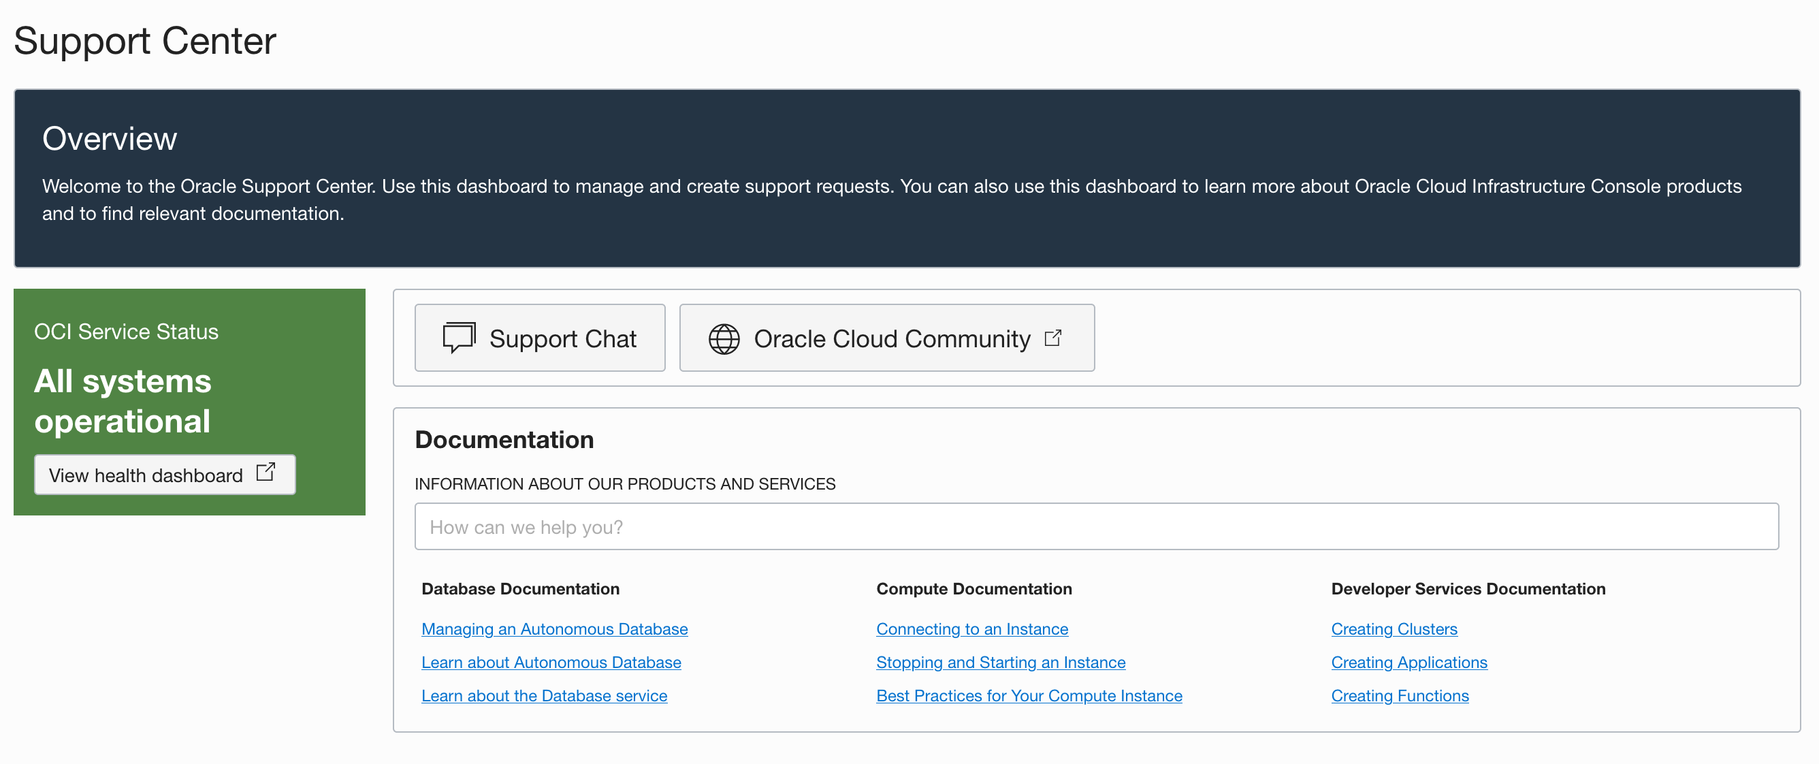Viewport: 1819px width, 764px height.
Task: Open Best Practices for Your Compute Instance
Action: click(1029, 695)
